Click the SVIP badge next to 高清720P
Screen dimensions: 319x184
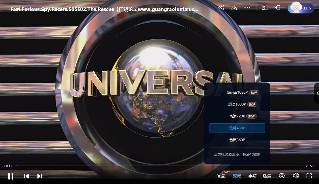pos(251,116)
